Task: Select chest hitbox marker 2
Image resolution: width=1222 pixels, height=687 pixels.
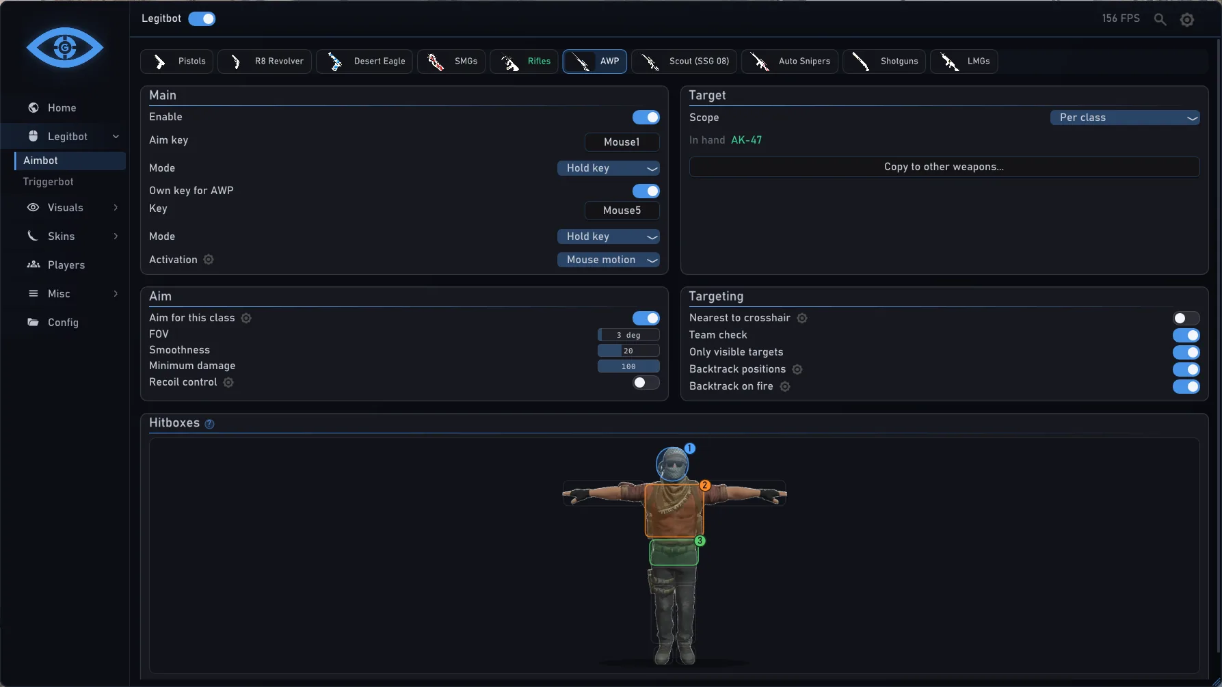Action: click(x=705, y=485)
